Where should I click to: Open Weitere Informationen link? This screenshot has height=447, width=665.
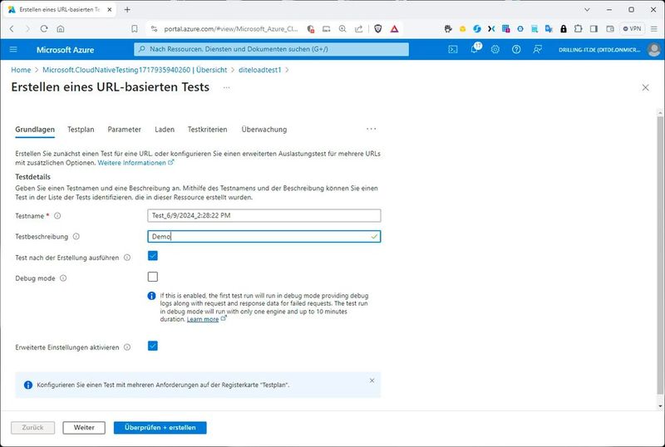[x=135, y=163]
